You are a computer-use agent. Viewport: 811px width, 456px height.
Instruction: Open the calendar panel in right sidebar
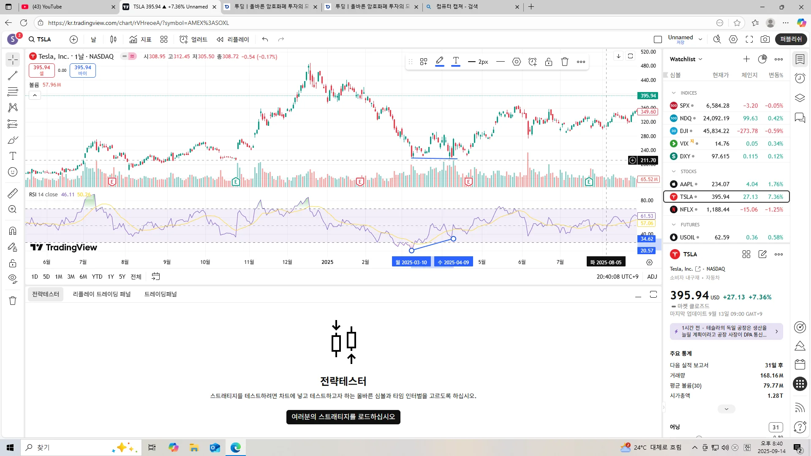pos(800,364)
